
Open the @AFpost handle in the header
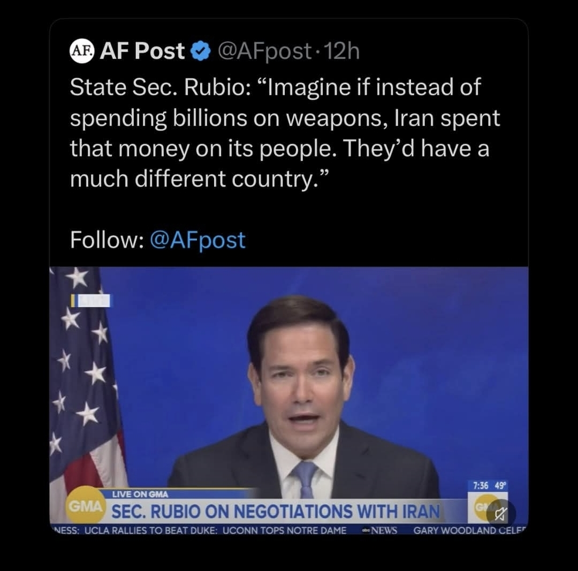[x=264, y=51]
